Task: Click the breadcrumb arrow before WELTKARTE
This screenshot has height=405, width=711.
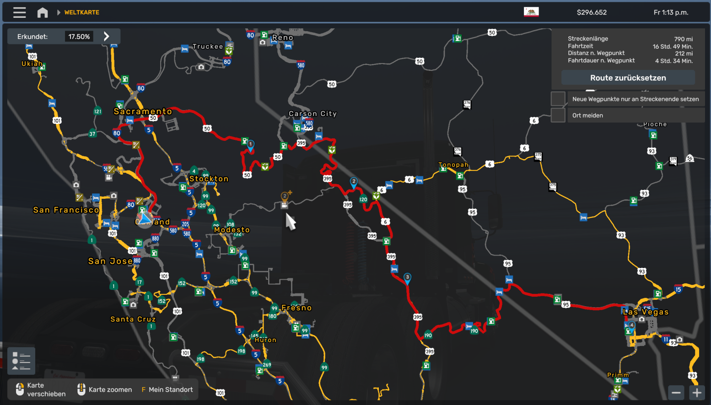Action: pos(59,12)
